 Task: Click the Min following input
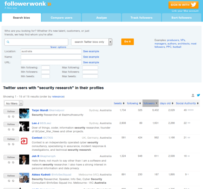46,67
